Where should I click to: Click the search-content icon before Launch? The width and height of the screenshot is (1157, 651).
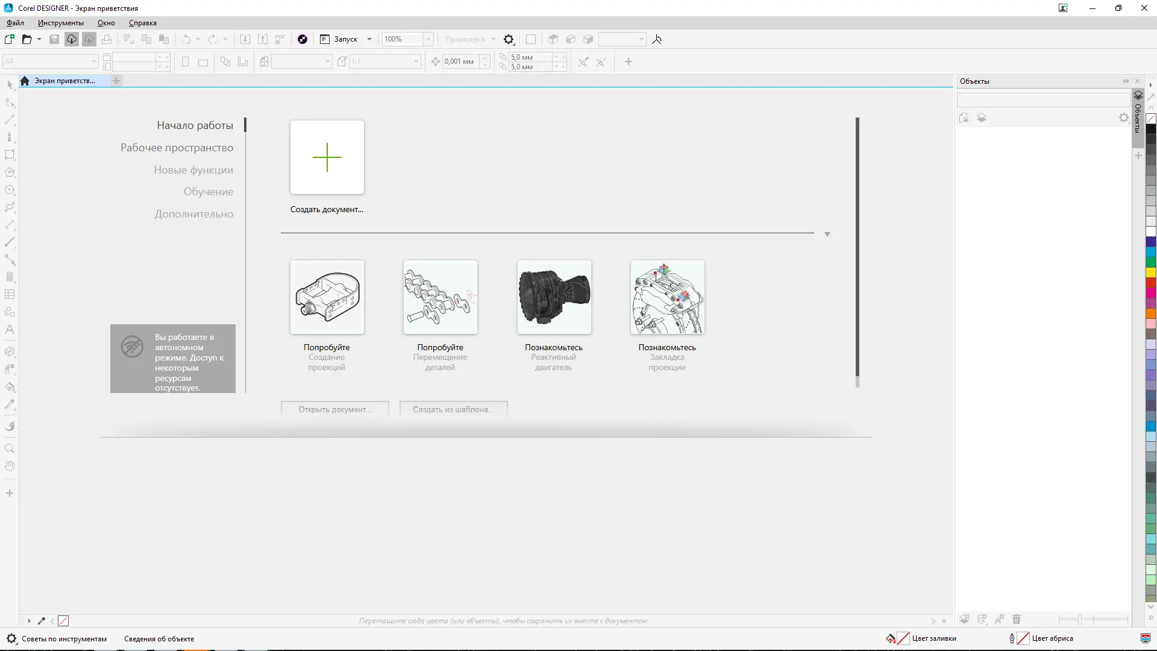(x=303, y=39)
